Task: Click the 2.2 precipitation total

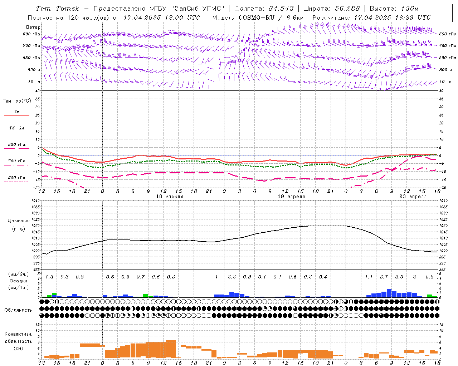Action: [232, 277]
